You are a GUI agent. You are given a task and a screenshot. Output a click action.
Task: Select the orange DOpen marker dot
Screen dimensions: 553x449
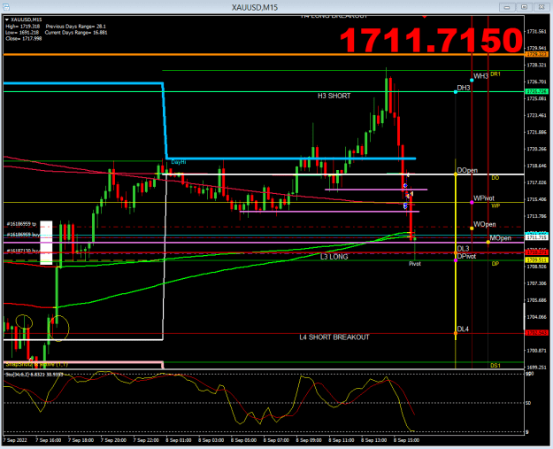coord(456,174)
